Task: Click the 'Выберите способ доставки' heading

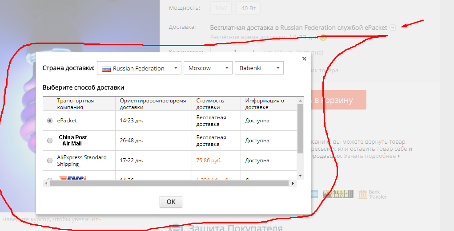Action: (x=84, y=87)
